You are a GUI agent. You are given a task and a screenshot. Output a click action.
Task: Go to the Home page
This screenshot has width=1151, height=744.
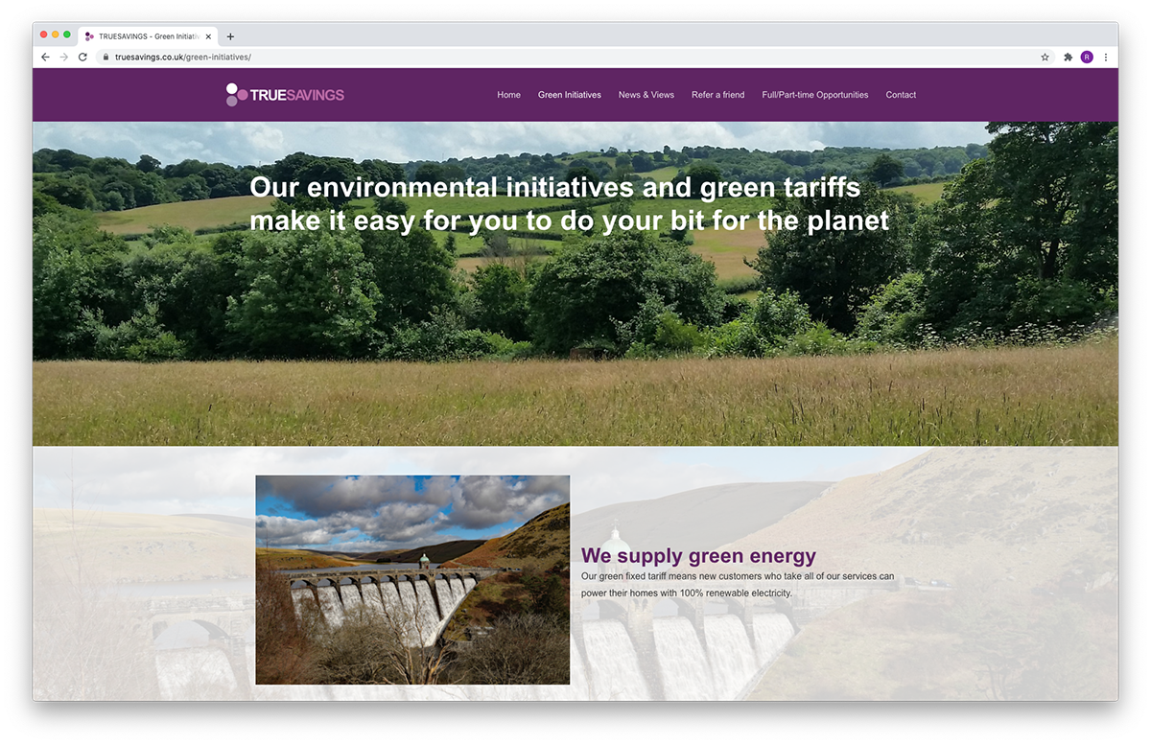(x=508, y=95)
